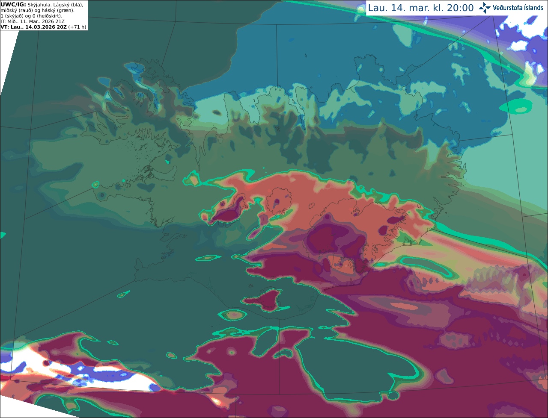548x418 pixels.
Task: Select the "Lau. 14. mar. kl. 20:00" timestamp
Action: click(421, 8)
